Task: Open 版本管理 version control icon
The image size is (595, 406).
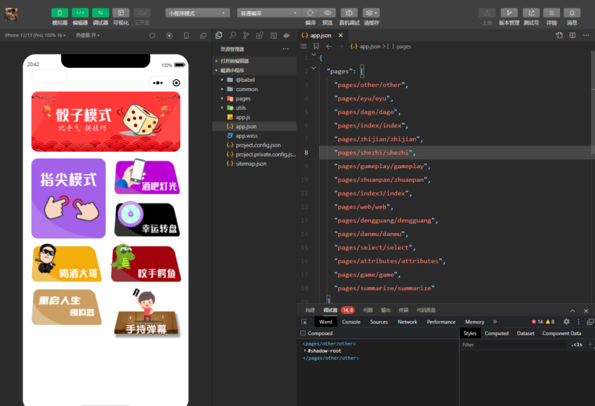Action: pos(509,13)
